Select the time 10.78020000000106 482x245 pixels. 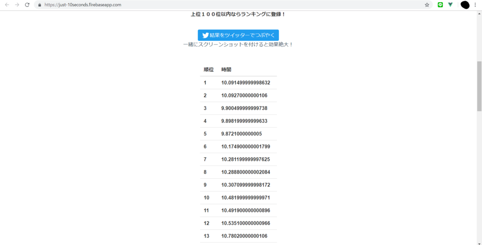244,236
